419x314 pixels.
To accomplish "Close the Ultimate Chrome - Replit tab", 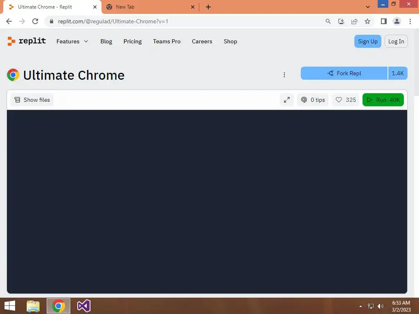I will coord(95,7).
